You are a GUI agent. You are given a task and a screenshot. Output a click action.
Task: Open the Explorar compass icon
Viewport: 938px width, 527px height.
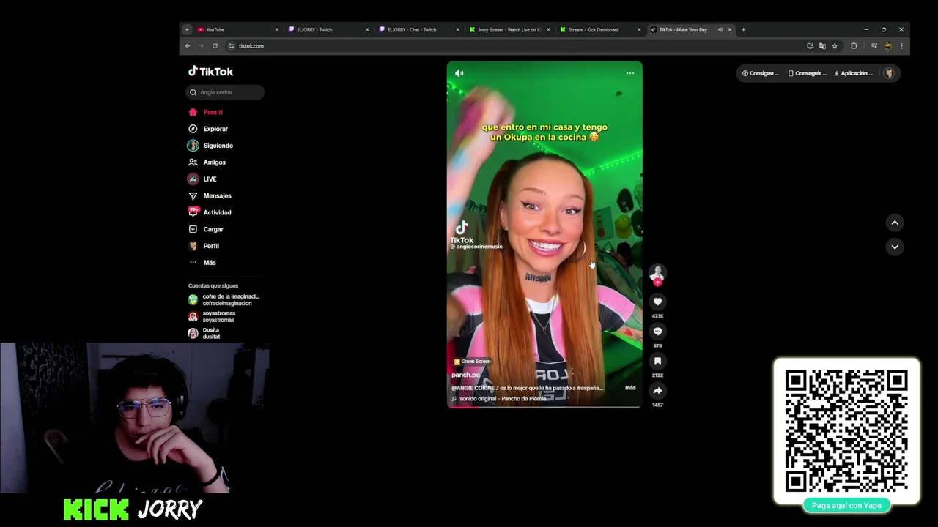click(193, 129)
